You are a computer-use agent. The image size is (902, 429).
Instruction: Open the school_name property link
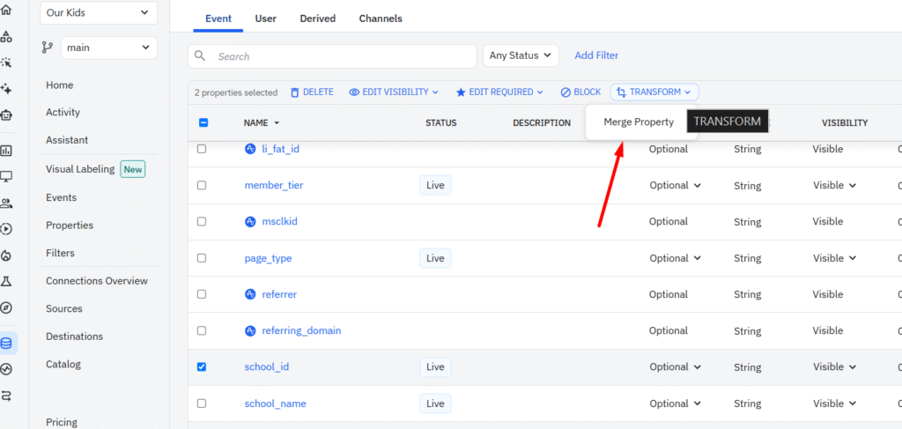pyautogui.click(x=275, y=403)
